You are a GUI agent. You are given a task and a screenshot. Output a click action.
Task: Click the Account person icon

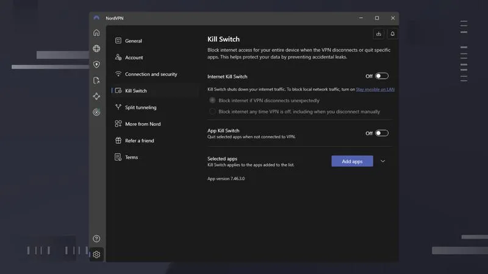[x=118, y=57]
